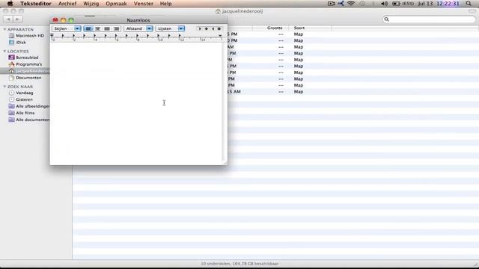Click the Finder status bar item count text
The height and width of the screenshot is (269, 479).
239,264
